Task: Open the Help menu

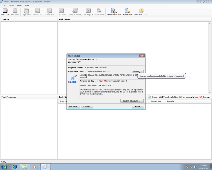Action: pos(27,6)
